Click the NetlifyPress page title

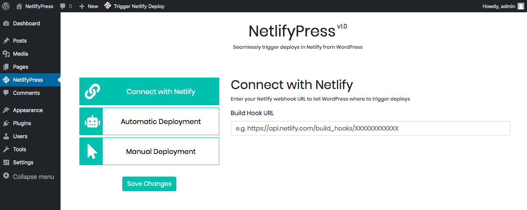coord(292,31)
